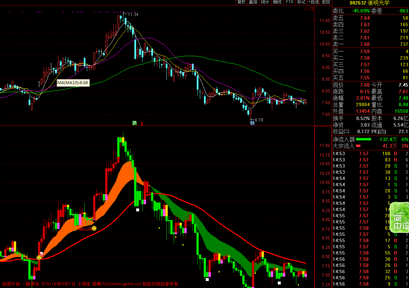Select the 画线 drawing tool
Image resolution: width=409 pixels, height=288 pixels.
(277, 2)
